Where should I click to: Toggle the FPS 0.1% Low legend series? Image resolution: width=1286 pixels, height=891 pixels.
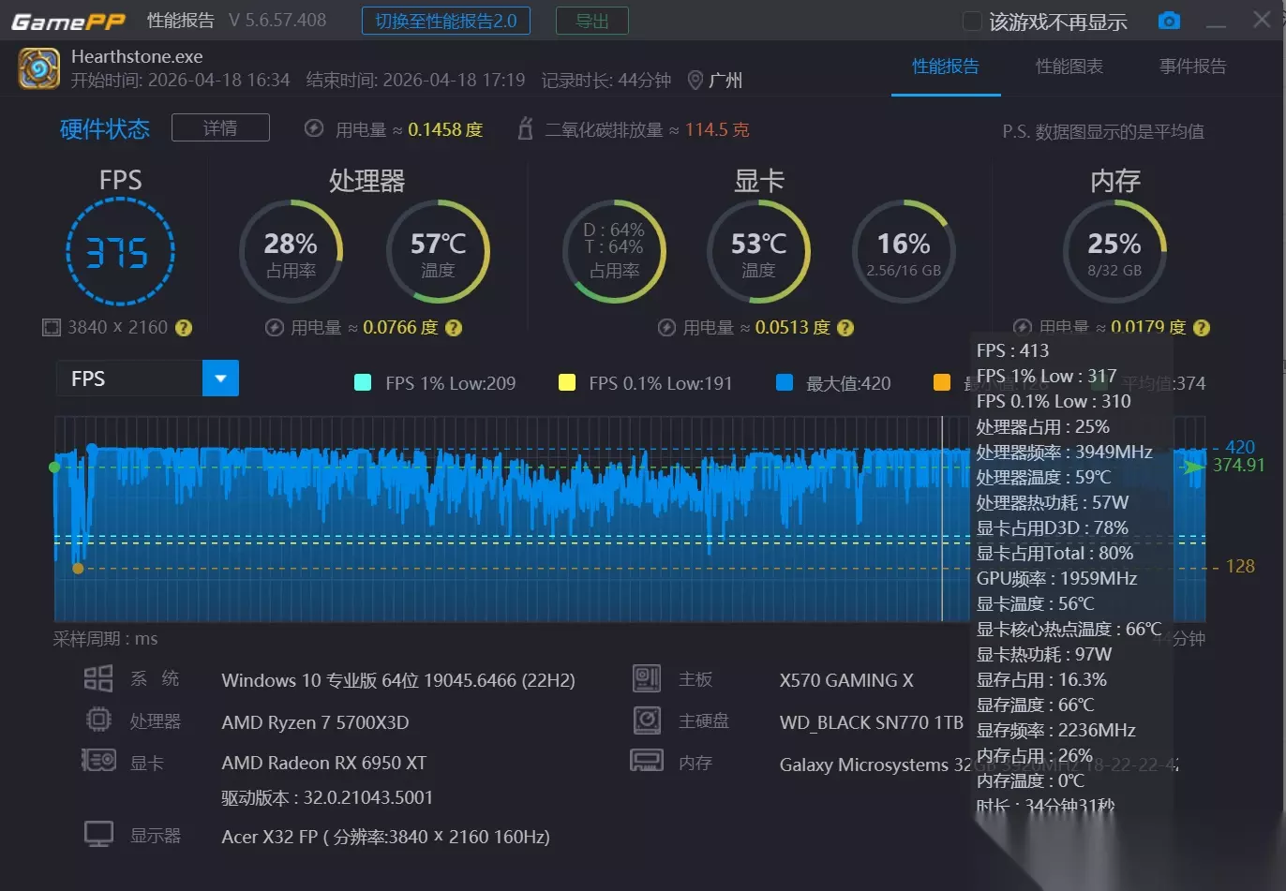(x=645, y=382)
